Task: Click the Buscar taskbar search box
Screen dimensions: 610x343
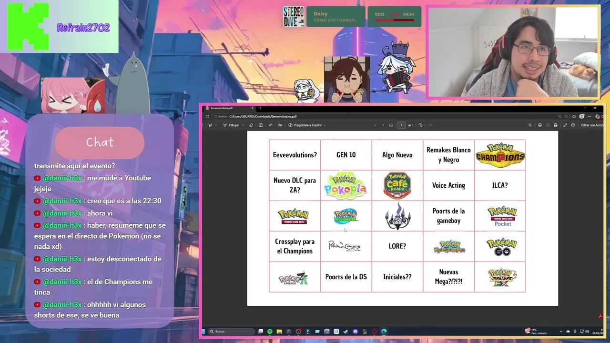Action: coord(232,331)
